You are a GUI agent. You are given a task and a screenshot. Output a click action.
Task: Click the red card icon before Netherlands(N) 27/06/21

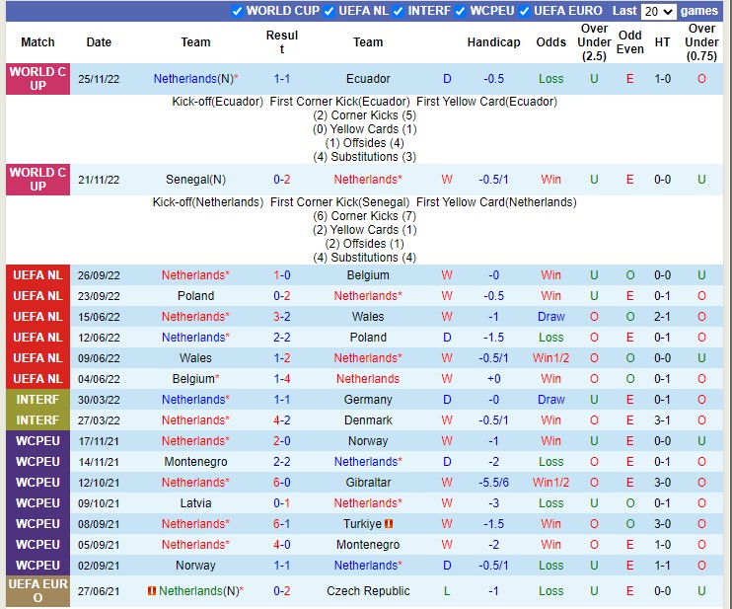point(152,591)
